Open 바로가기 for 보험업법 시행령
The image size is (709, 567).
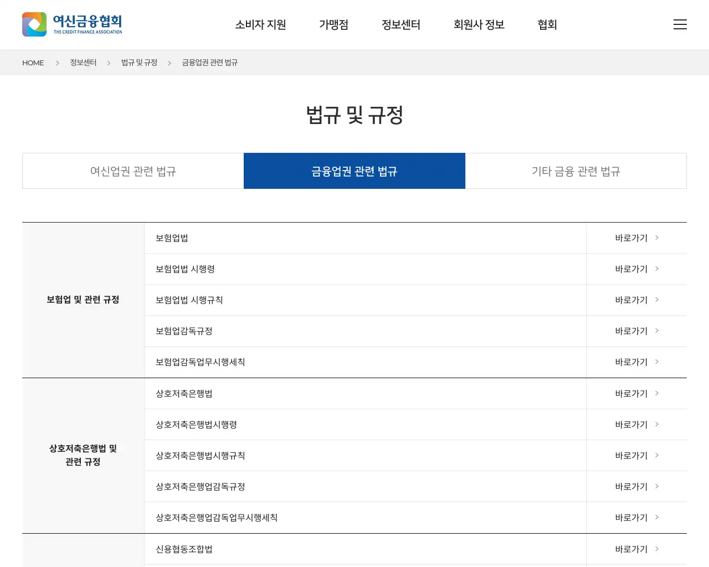click(636, 269)
